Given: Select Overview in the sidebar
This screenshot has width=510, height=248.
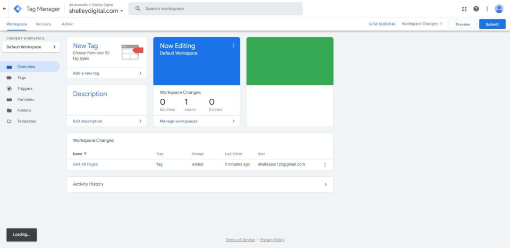Looking at the screenshot, I should point(30,67).
